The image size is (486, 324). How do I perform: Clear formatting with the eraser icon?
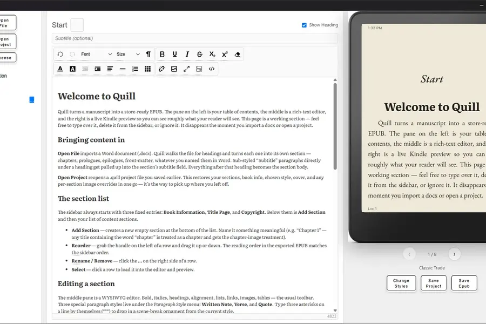238,54
